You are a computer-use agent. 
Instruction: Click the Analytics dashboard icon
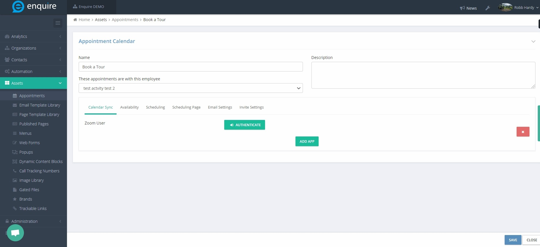pyautogui.click(x=7, y=36)
